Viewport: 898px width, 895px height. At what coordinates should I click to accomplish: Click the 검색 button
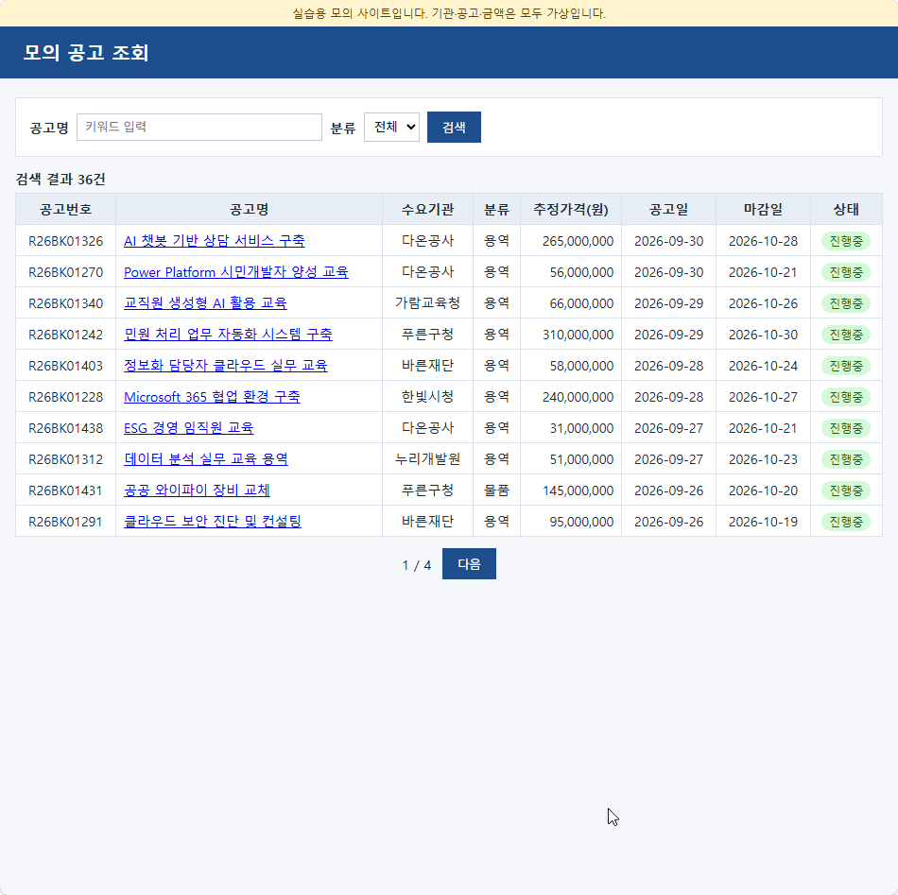coord(454,128)
